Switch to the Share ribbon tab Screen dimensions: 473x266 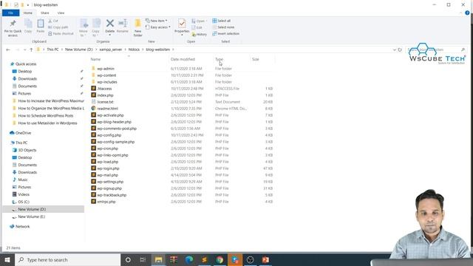click(x=44, y=13)
